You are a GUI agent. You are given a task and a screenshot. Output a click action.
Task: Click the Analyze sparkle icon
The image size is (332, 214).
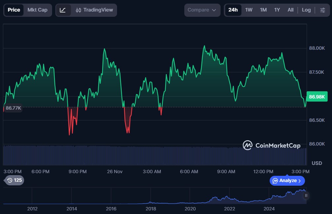[x=275, y=181]
